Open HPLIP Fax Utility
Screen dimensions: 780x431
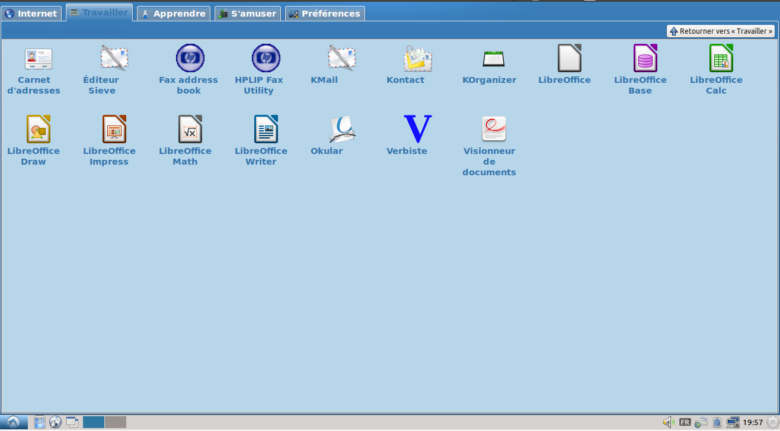pos(266,59)
